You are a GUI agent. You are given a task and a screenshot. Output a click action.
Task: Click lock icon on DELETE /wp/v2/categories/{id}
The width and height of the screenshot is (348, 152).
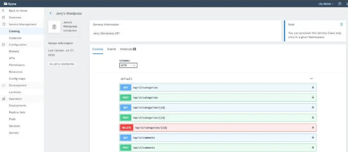click(x=313, y=128)
